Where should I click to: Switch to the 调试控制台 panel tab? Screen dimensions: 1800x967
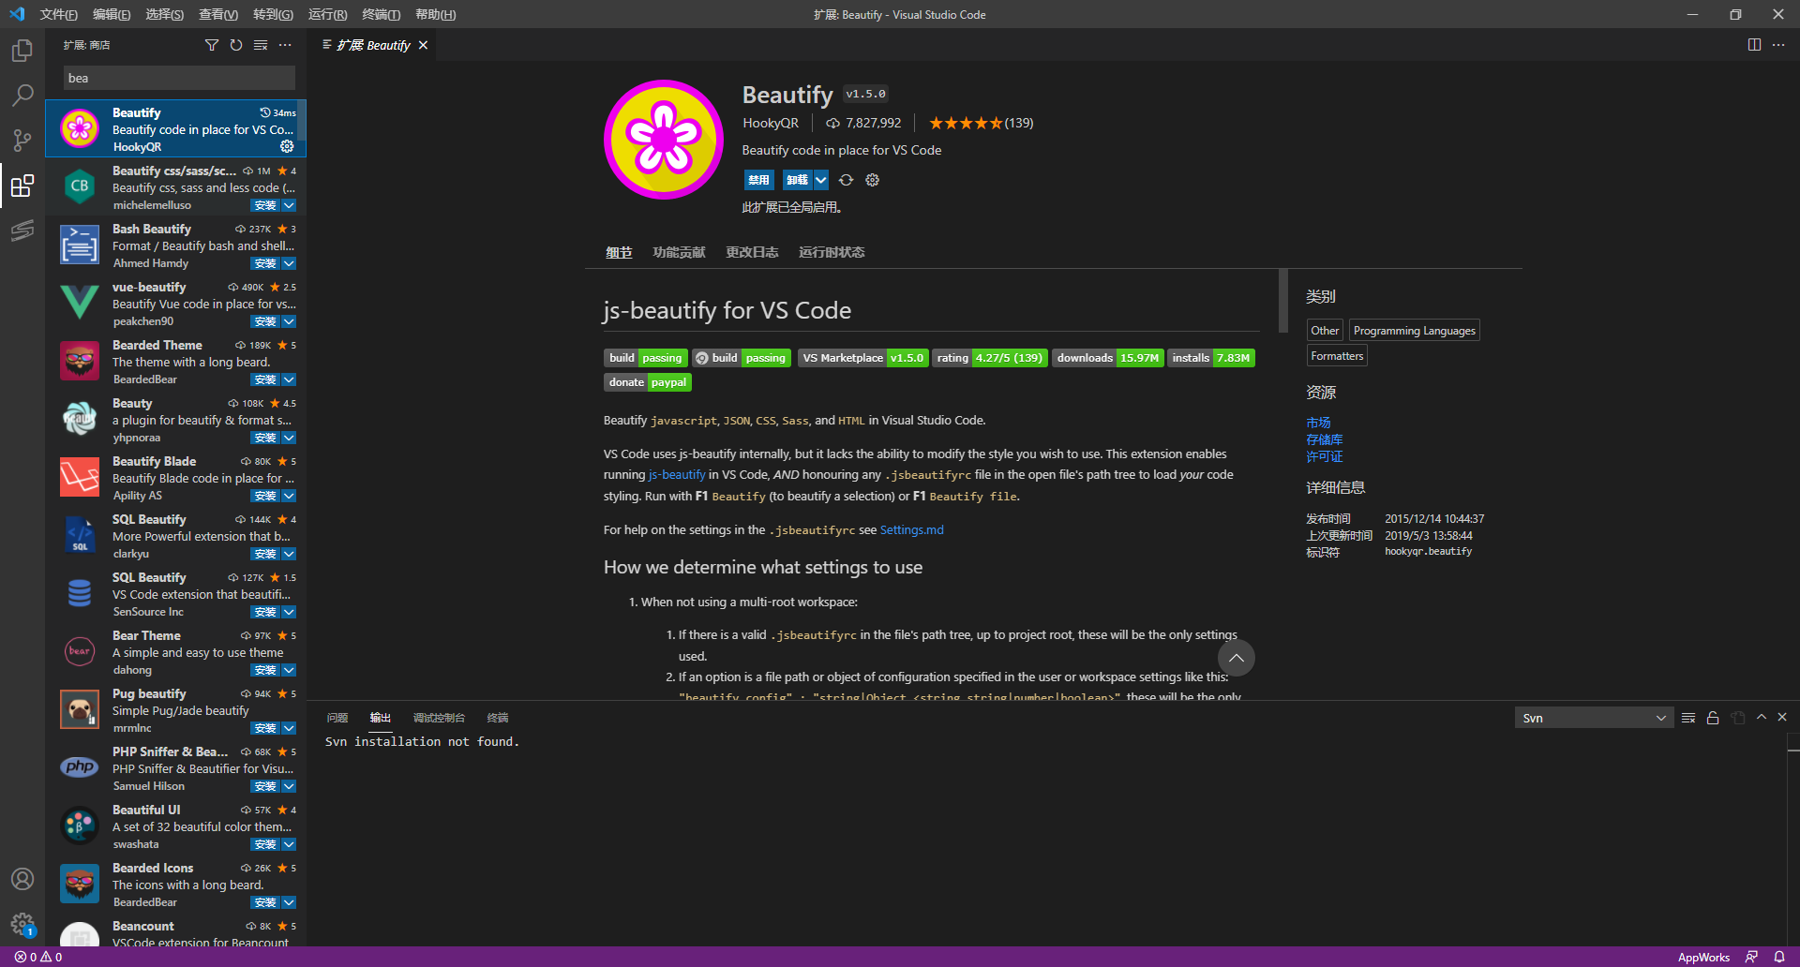click(439, 718)
